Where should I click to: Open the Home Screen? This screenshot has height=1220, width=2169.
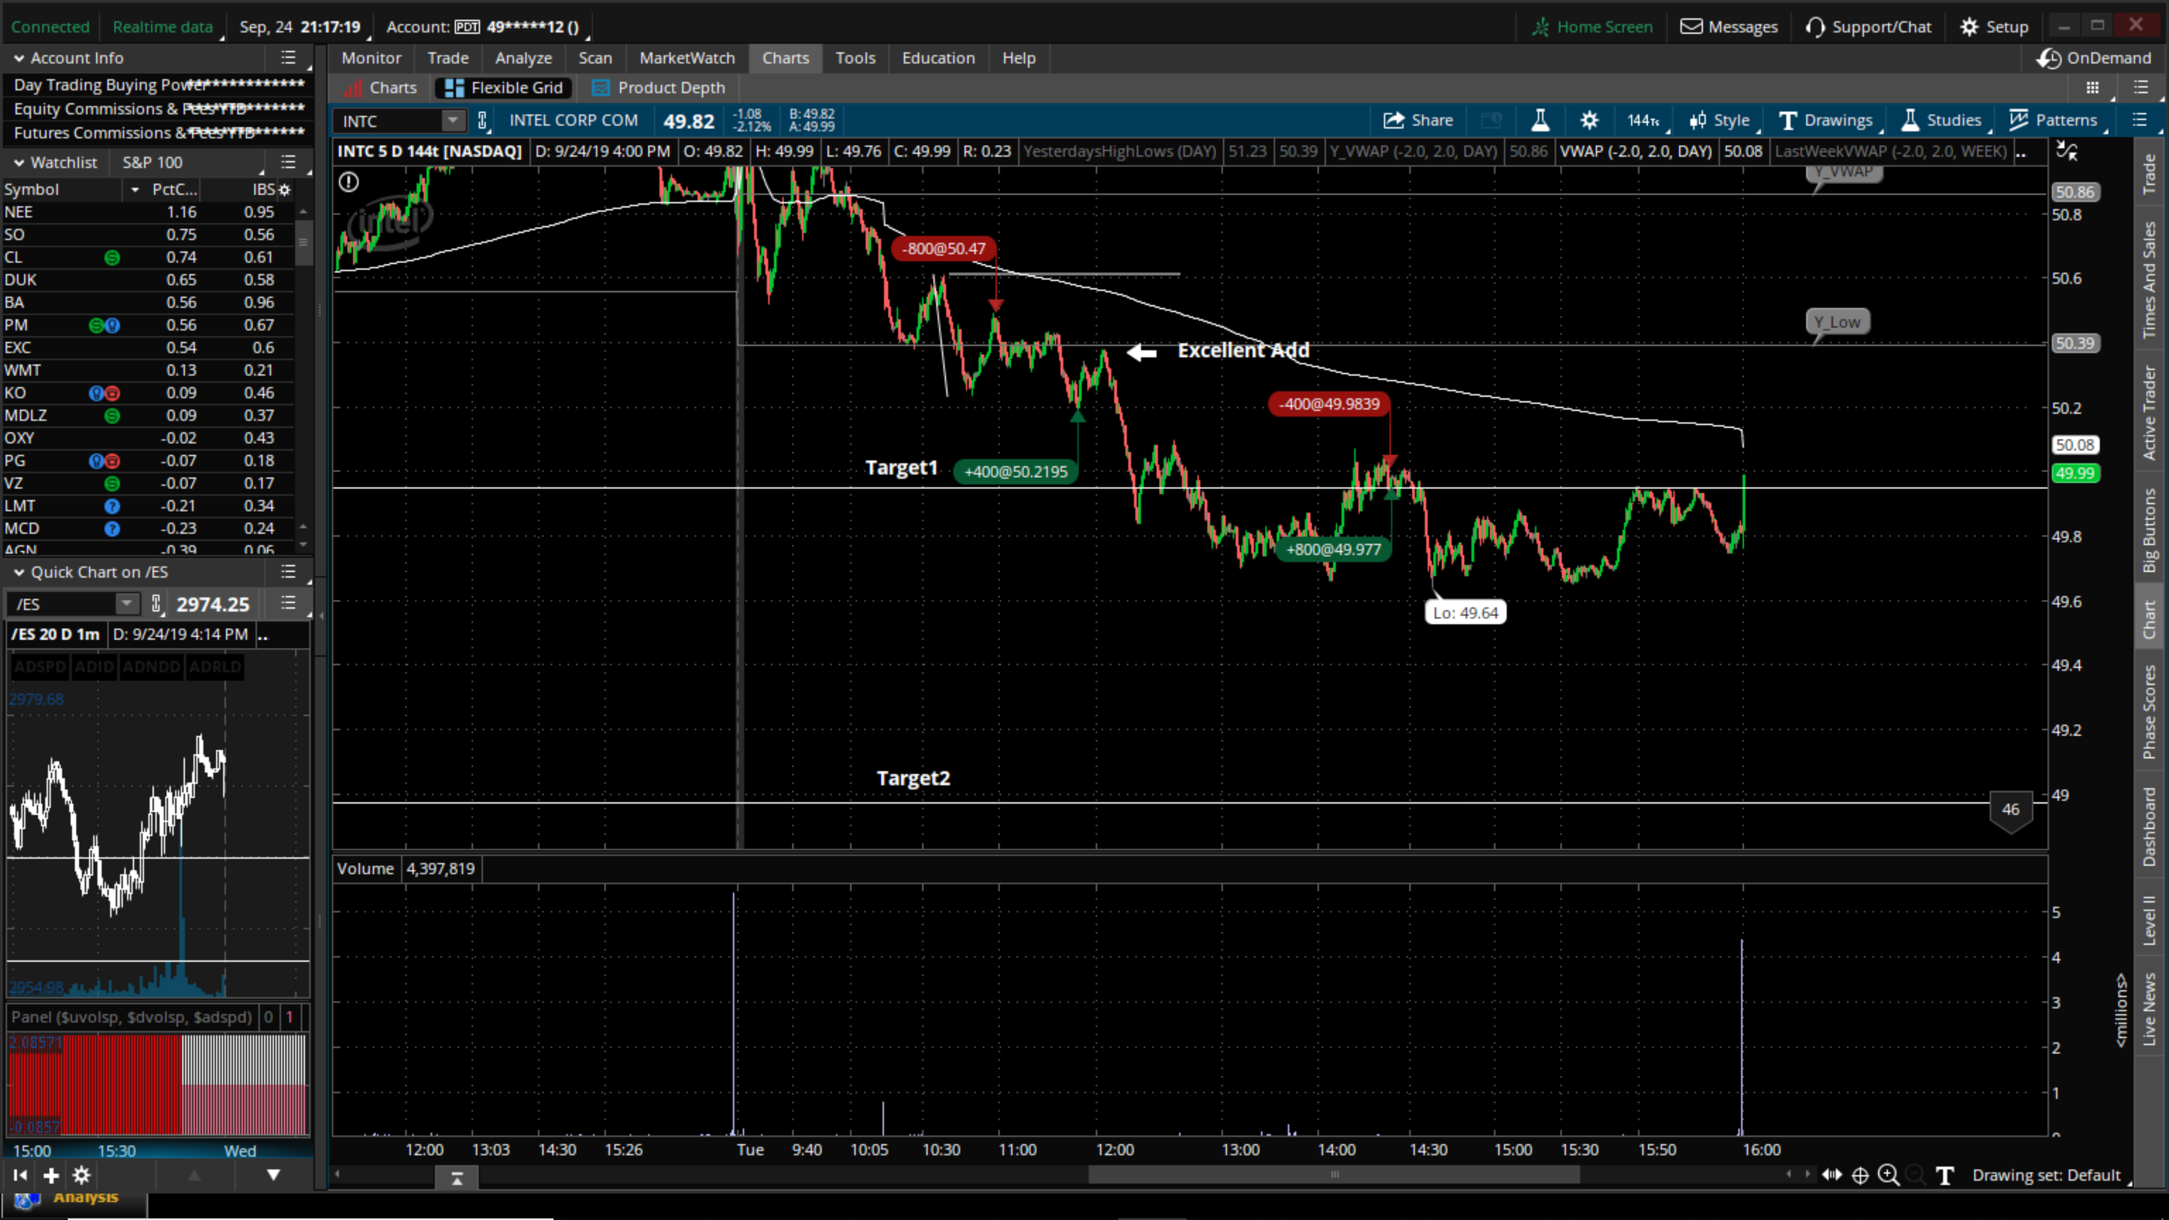click(1592, 27)
